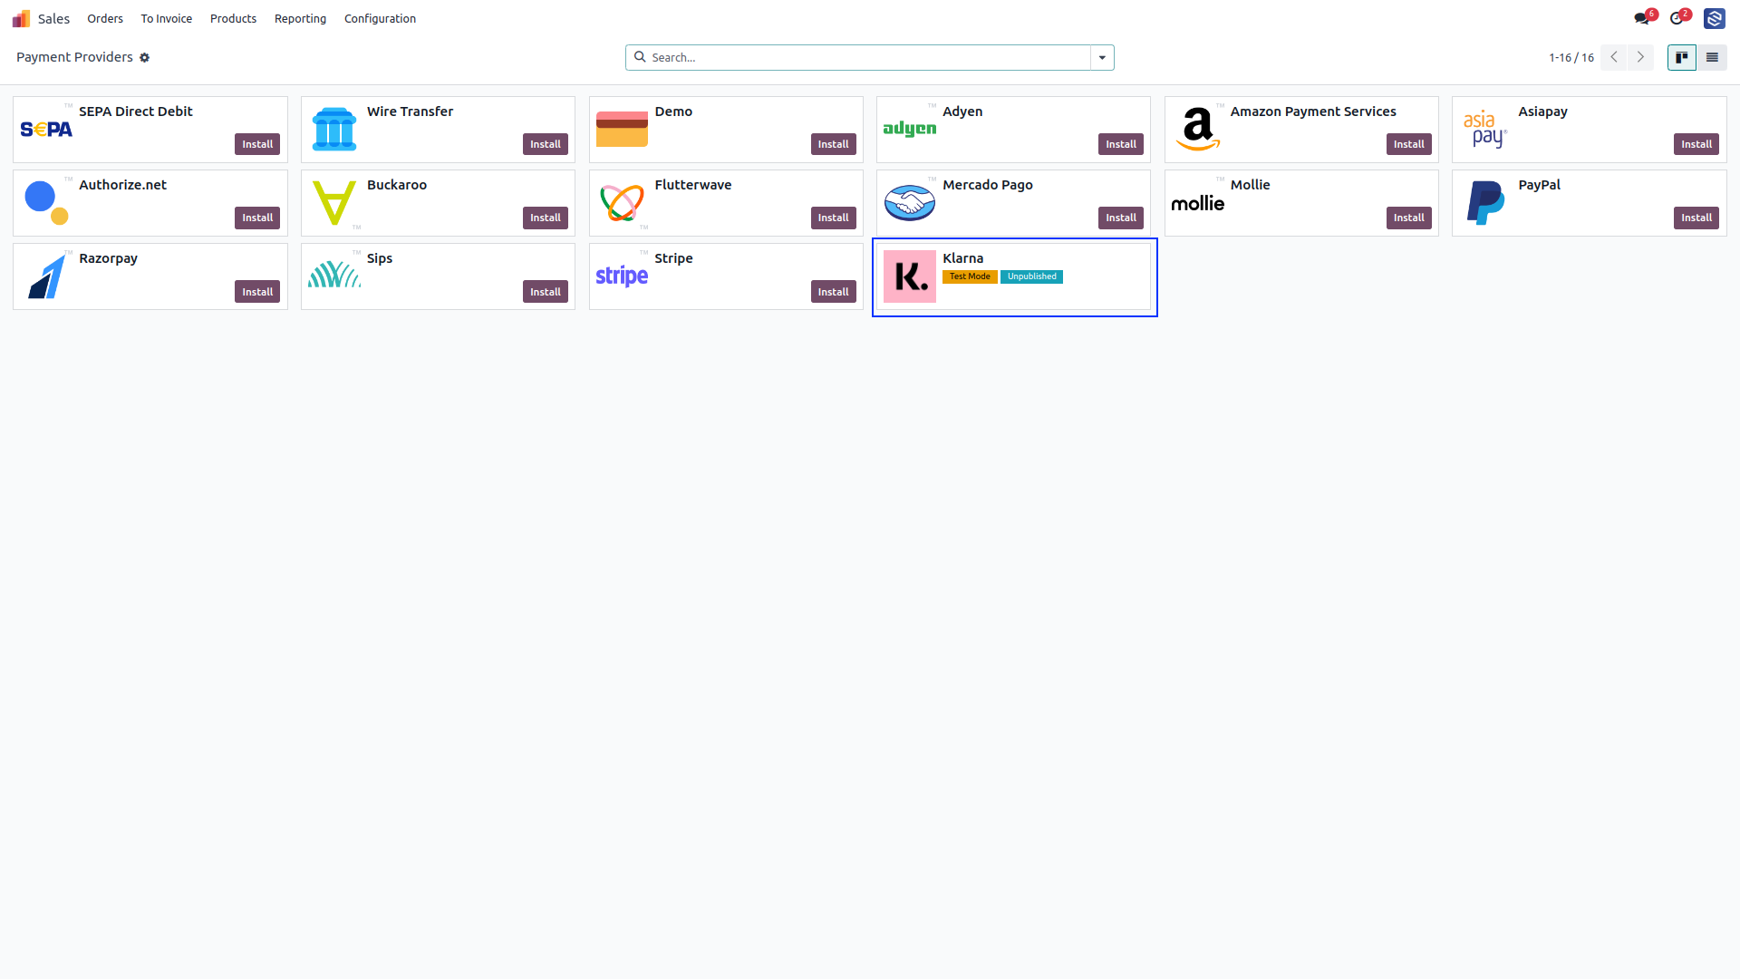Install the Buckaroo provider
Screen dimensions: 1740x979
point(546,218)
